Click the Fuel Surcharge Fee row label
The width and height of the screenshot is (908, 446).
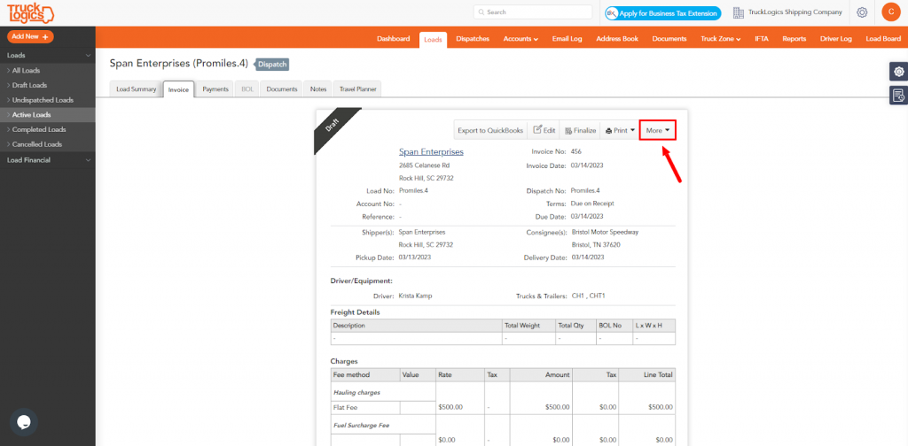click(x=361, y=425)
